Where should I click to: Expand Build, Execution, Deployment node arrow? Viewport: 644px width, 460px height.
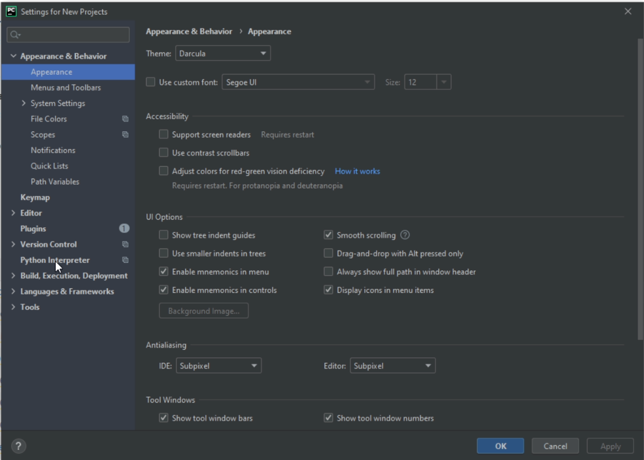[13, 276]
